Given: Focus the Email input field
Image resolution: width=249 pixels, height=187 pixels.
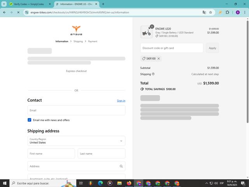Looking at the screenshot, I should [x=76, y=110].
